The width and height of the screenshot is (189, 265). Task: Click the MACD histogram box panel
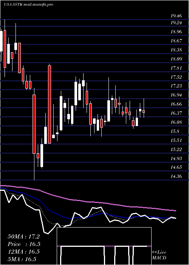pos(104,246)
